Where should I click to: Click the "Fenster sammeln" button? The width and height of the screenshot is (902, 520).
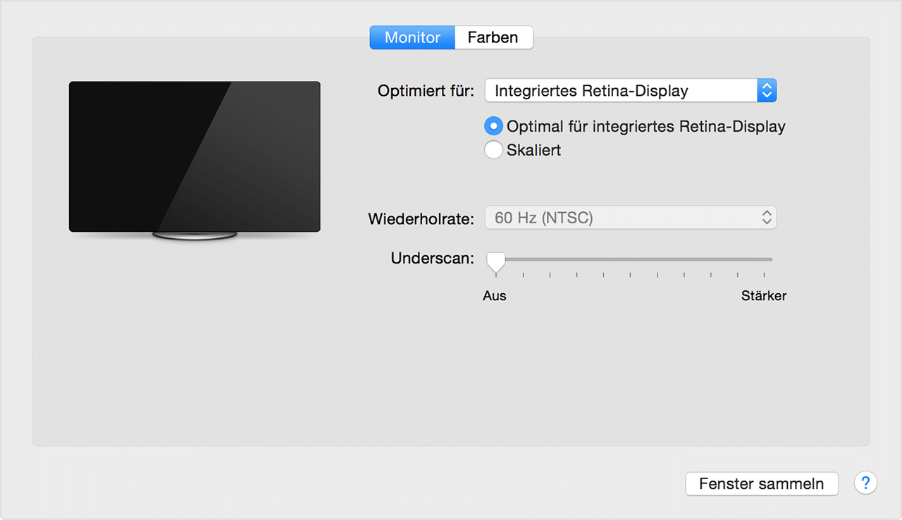click(762, 484)
